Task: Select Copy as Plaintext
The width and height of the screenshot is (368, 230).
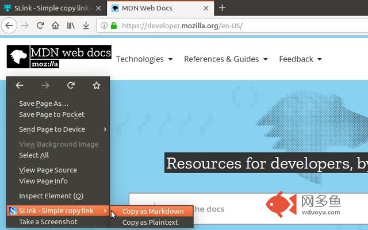Action: tap(152, 223)
